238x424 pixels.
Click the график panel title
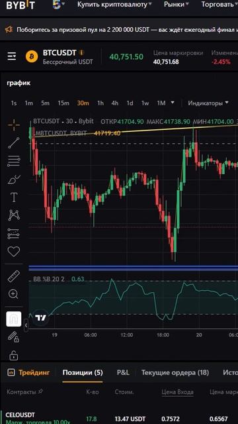(x=19, y=83)
